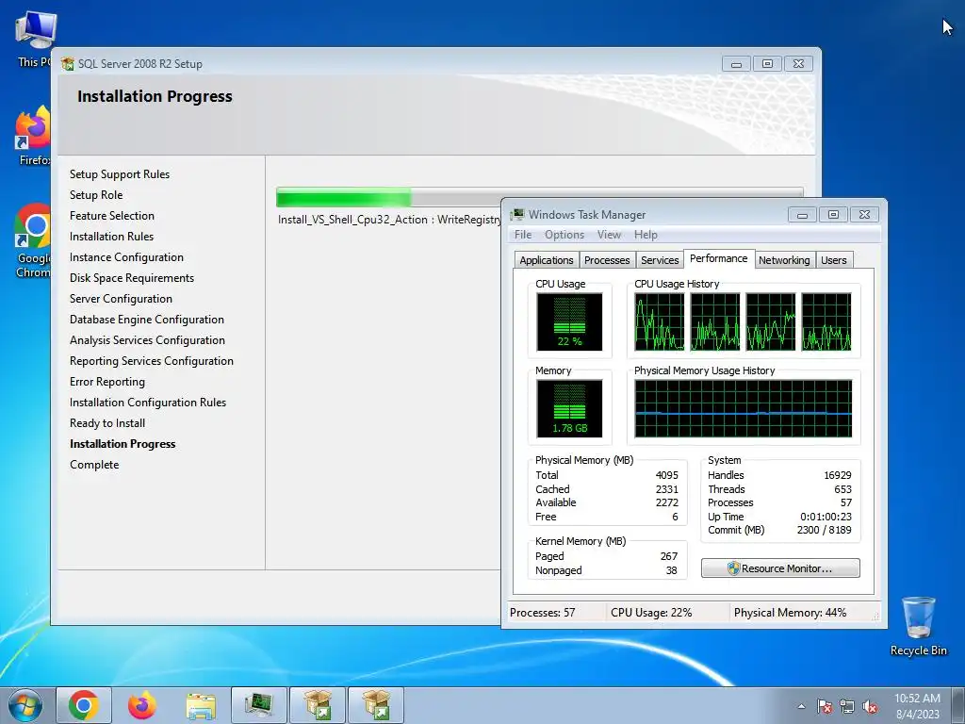Click Feature Selection step
This screenshot has height=724, width=965.
point(112,216)
